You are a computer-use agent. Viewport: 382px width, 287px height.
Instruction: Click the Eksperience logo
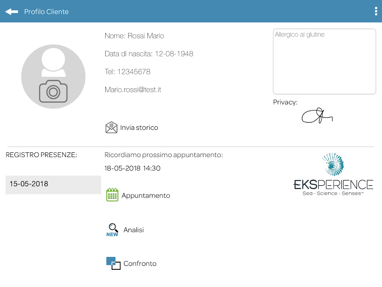pyautogui.click(x=333, y=174)
